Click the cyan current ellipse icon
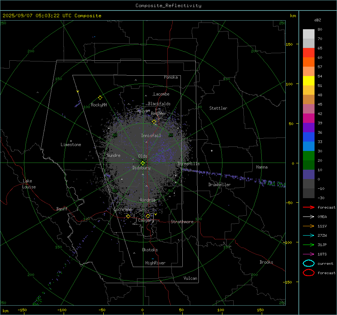Image resolution: width=337 pixels, height=315 pixels. point(309,263)
